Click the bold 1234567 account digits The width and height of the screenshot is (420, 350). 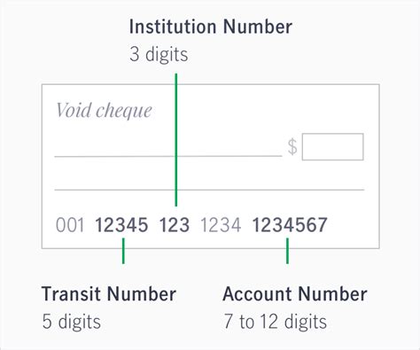(x=290, y=225)
